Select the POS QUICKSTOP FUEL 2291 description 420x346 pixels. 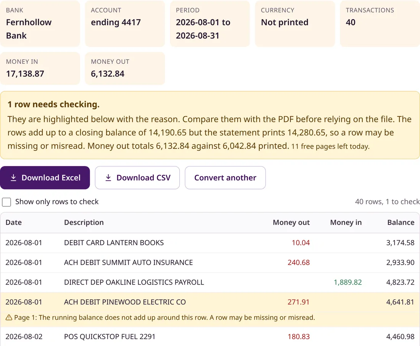(x=110, y=336)
